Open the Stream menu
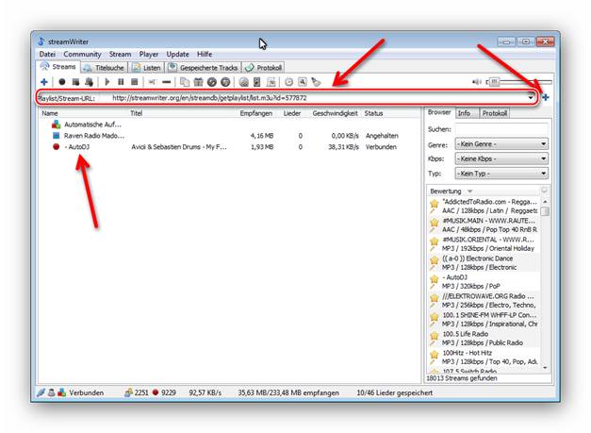Screen dimensions: 591x433 pos(121,55)
